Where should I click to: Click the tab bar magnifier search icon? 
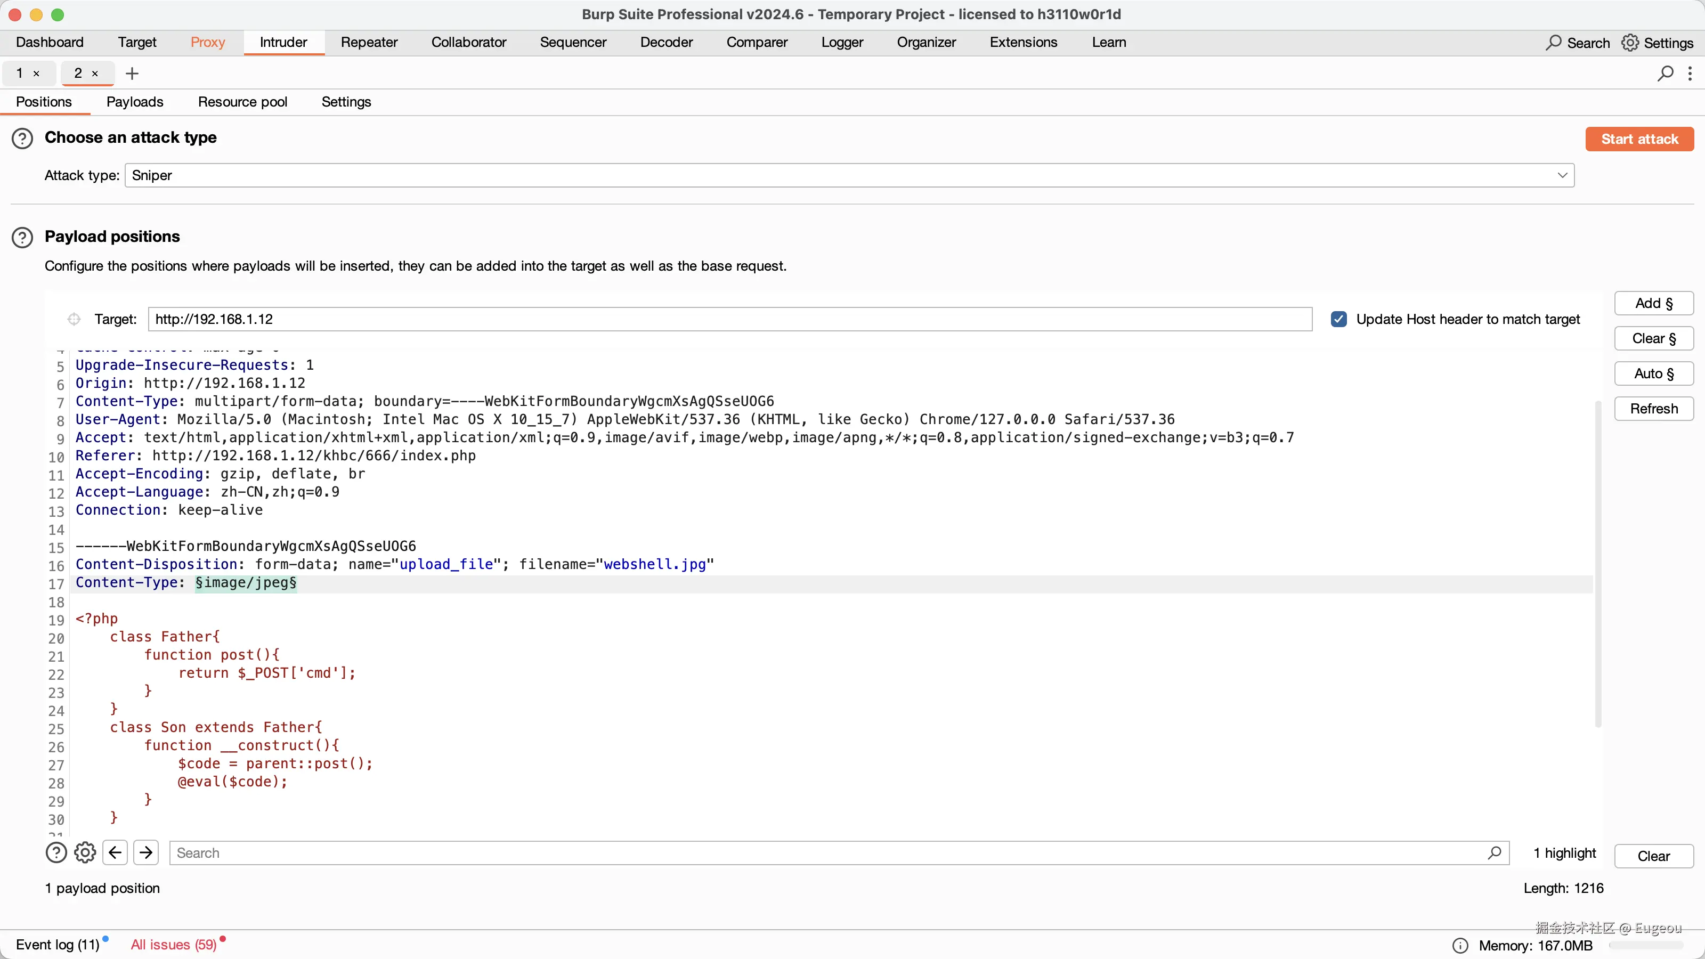tap(1665, 74)
